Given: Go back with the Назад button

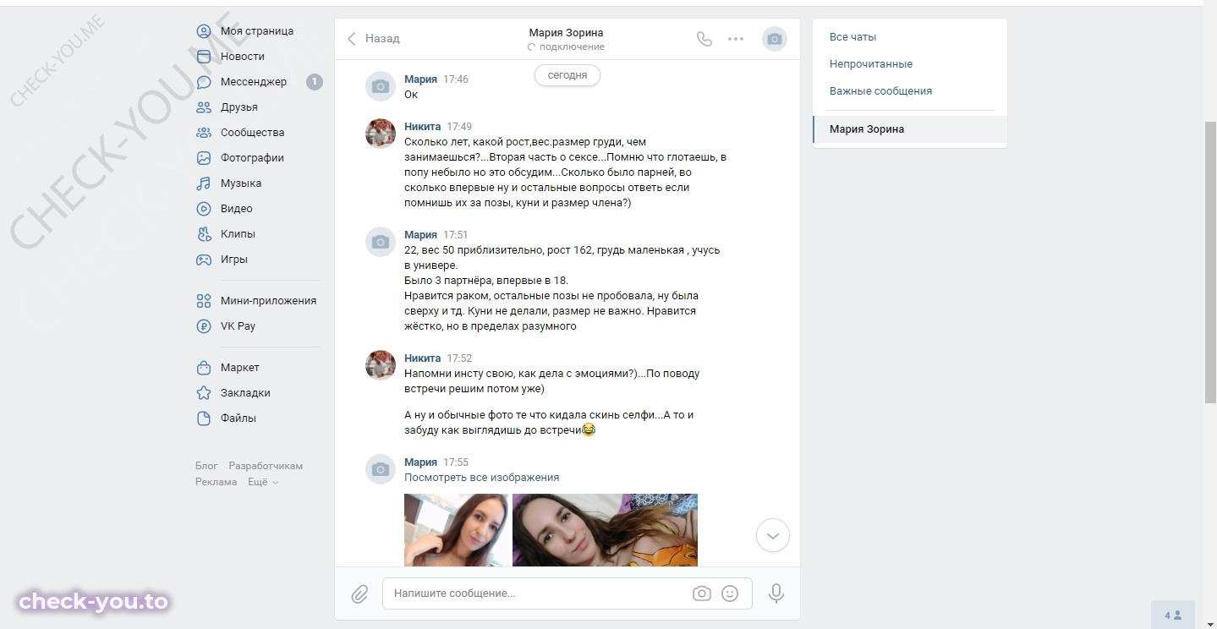Looking at the screenshot, I should (x=374, y=39).
